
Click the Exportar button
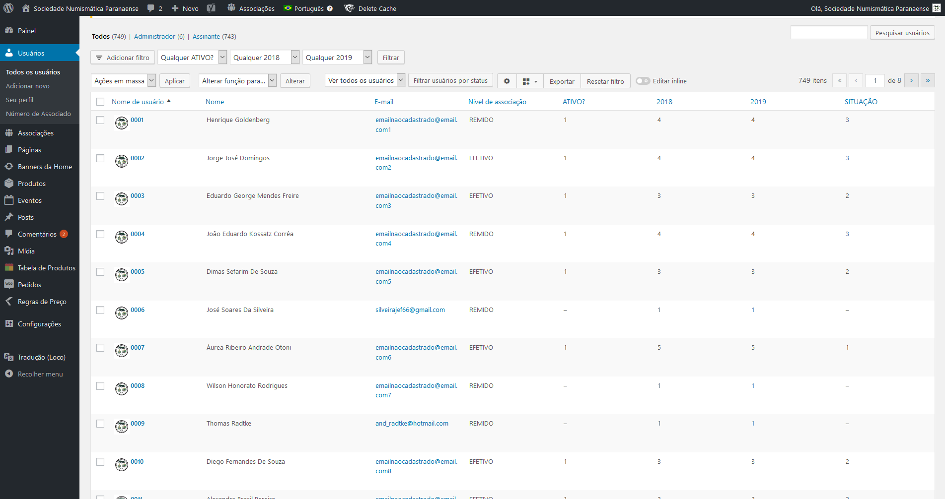(562, 81)
